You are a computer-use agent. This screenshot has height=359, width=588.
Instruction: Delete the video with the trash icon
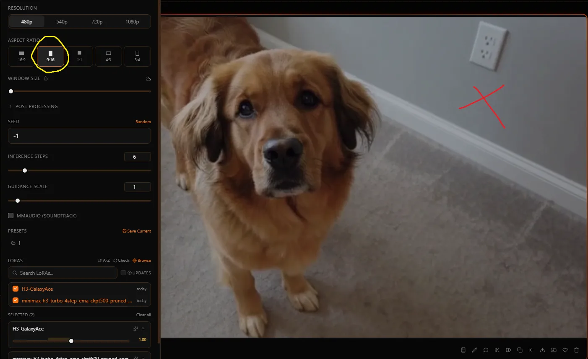click(576, 350)
